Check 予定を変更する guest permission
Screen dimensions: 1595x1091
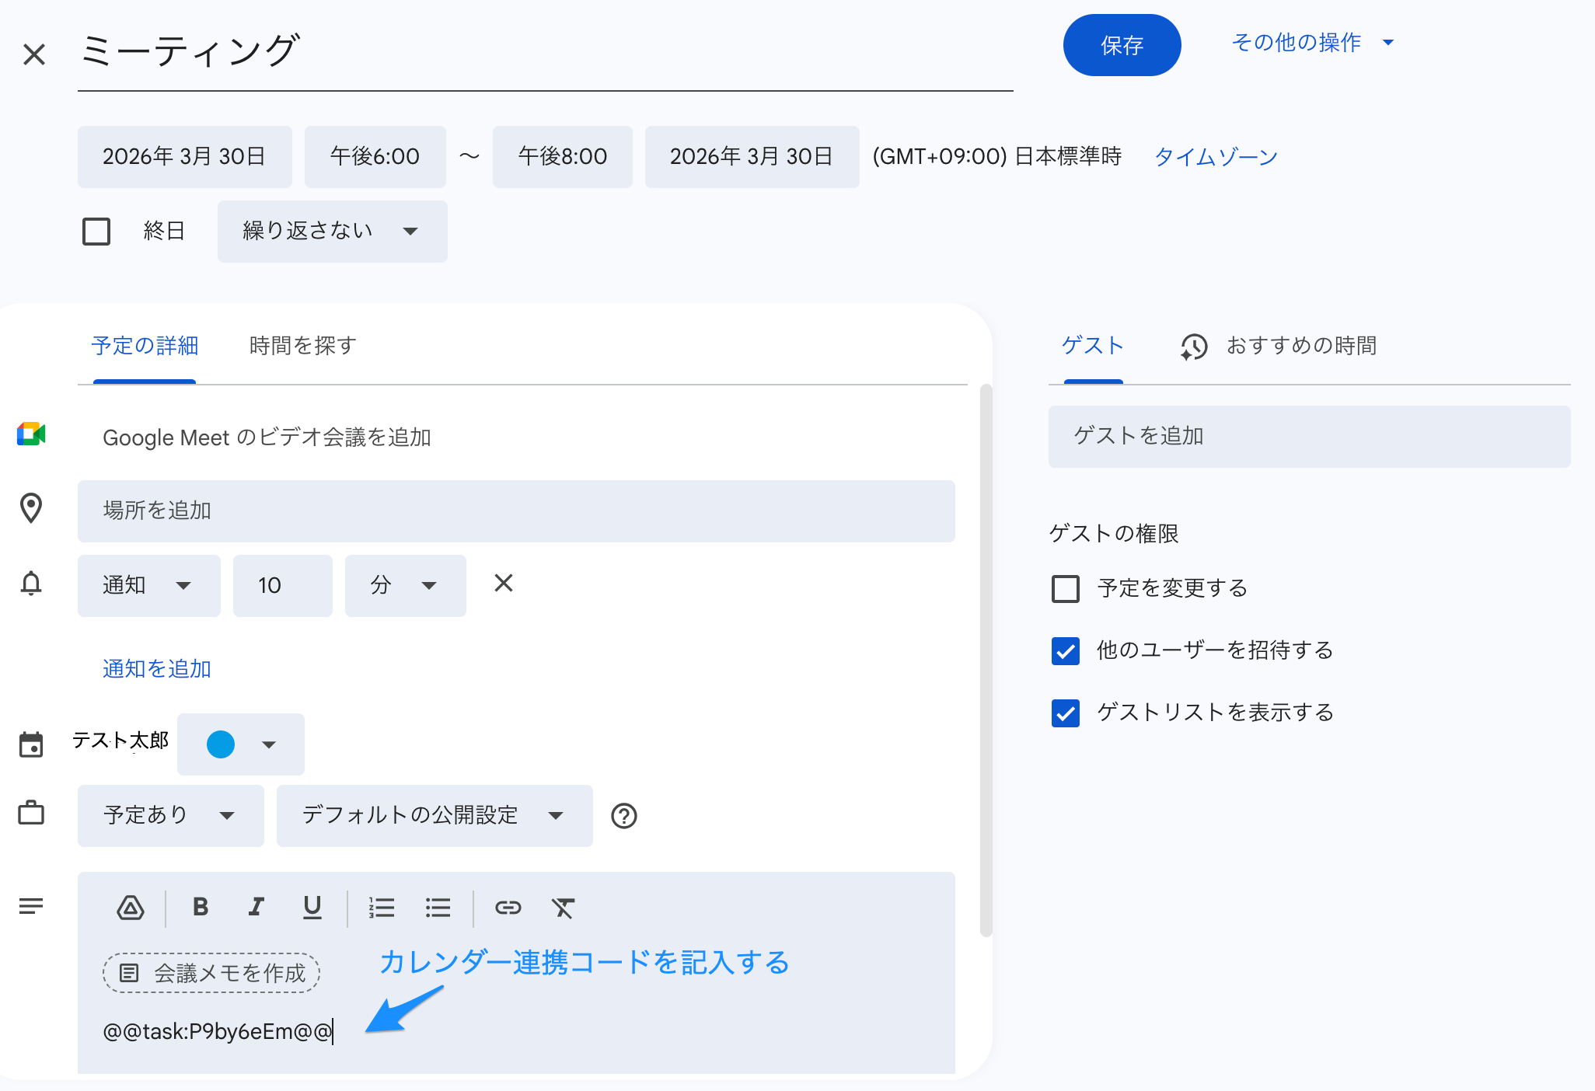(x=1065, y=589)
